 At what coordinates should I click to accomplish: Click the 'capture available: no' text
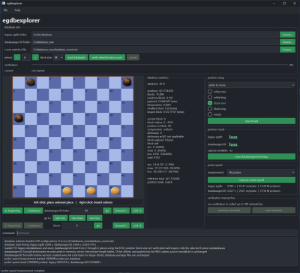(220, 150)
